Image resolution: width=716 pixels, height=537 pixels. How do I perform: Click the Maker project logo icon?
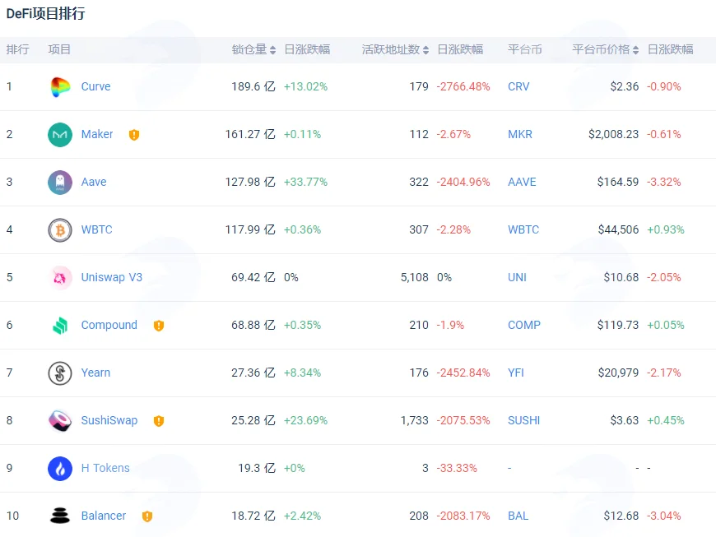[60, 135]
